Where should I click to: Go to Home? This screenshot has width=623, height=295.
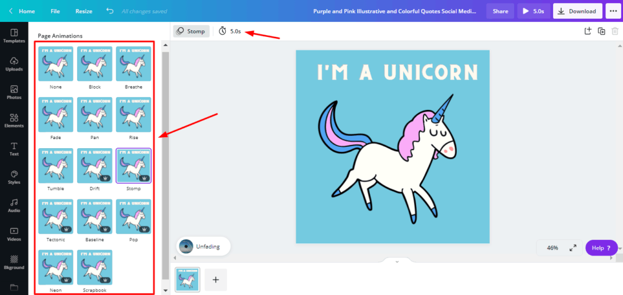pyautogui.click(x=27, y=11)
